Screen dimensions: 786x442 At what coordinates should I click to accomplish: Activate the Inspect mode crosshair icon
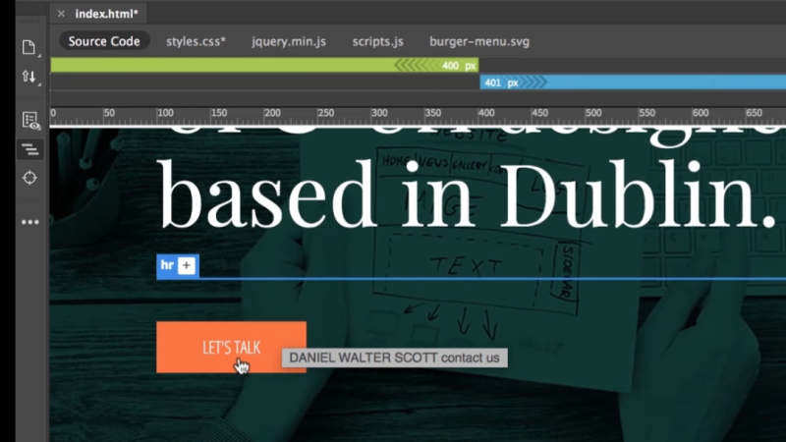point(29,178)
